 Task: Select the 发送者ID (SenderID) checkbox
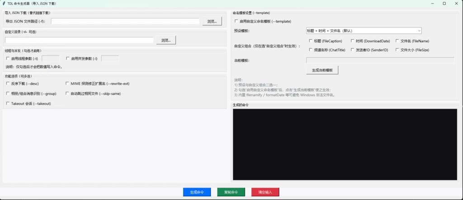tap(353, 50)
